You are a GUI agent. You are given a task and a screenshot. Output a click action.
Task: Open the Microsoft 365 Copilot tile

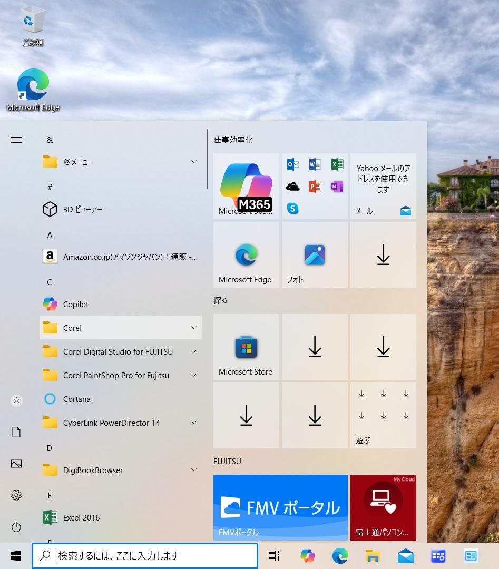tap(246, 186)
